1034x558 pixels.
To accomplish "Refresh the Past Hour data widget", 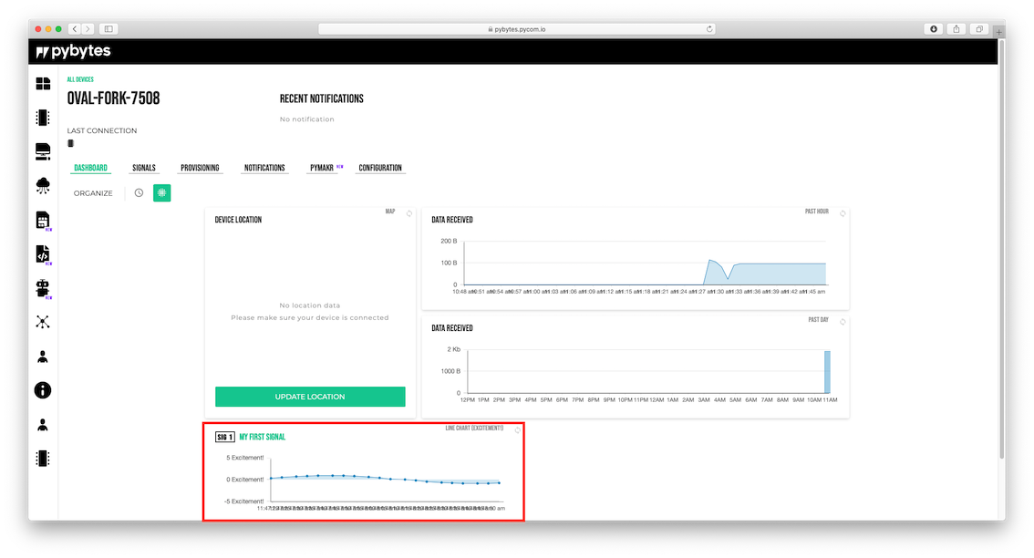I will pyautogui.click(x=843, y=213).
